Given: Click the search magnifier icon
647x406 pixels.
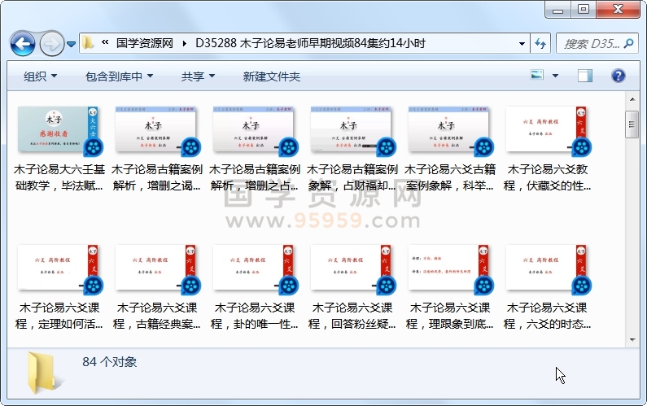Looking at the screenshot, I should point(629,43).
